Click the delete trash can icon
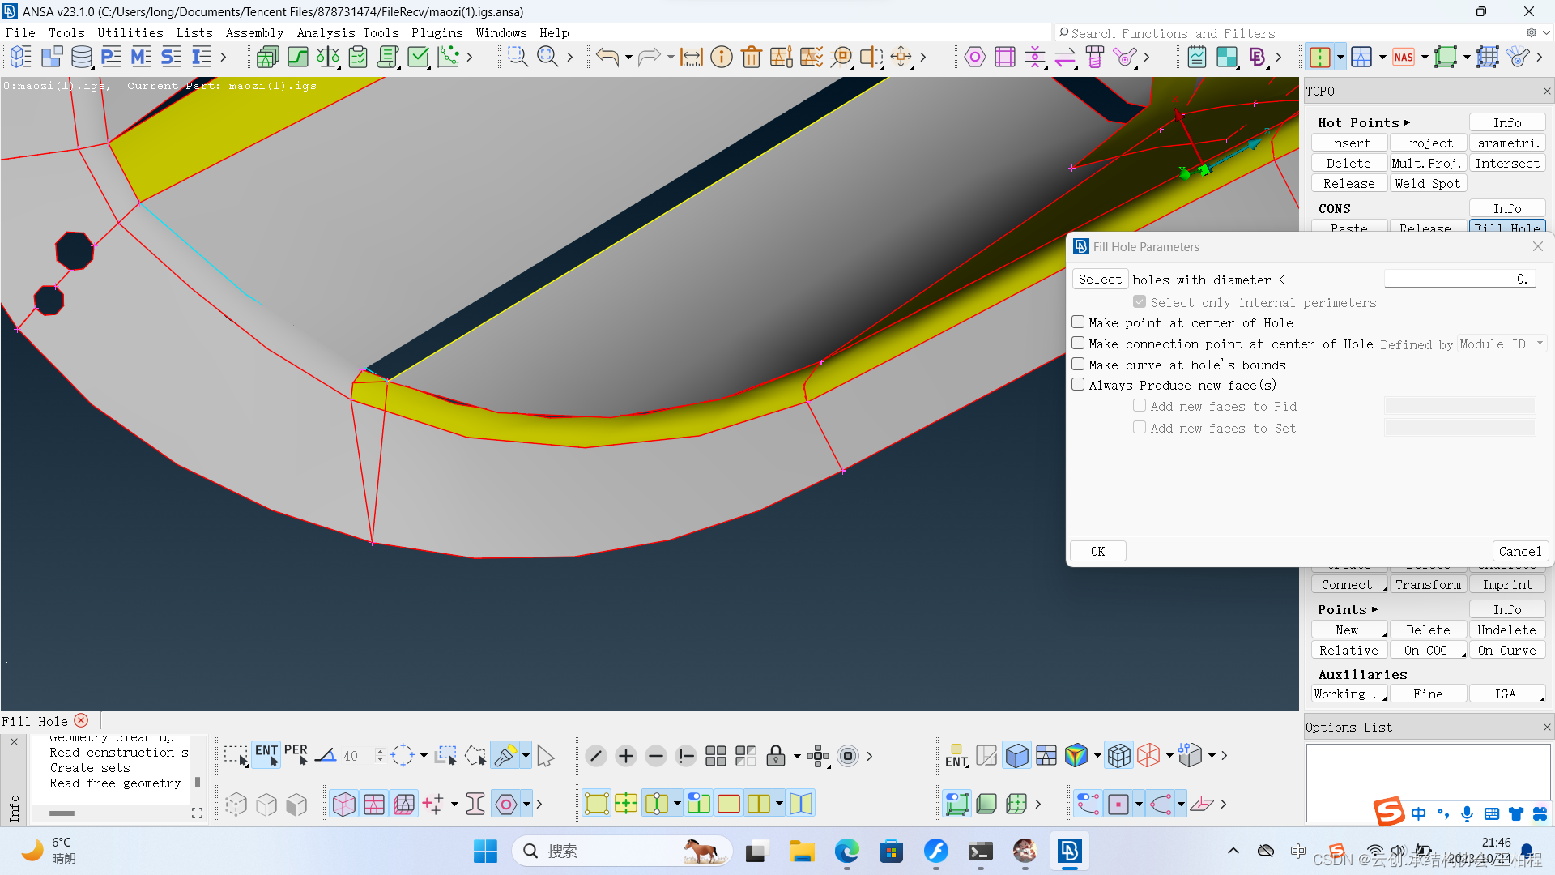The width and height of the screenshot is (1555, 875). coord(751,57)
